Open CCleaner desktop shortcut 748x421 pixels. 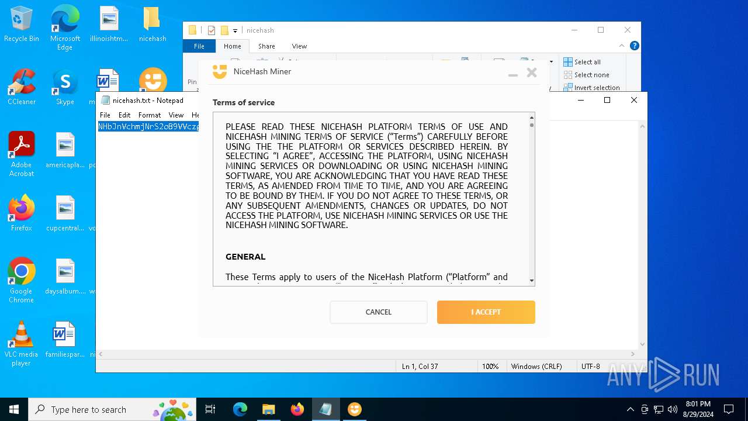pyautogui.click(x=22, y=87)
